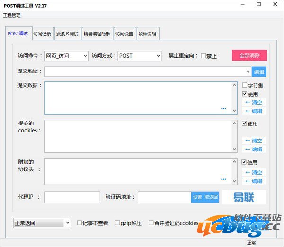284x247 pixels.
Task: Expand the 访问方式 POST dropdown
Action: coord(140,56)
